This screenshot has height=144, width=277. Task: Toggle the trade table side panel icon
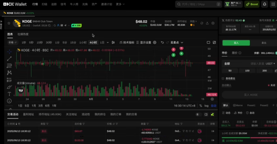click(206, 115)
